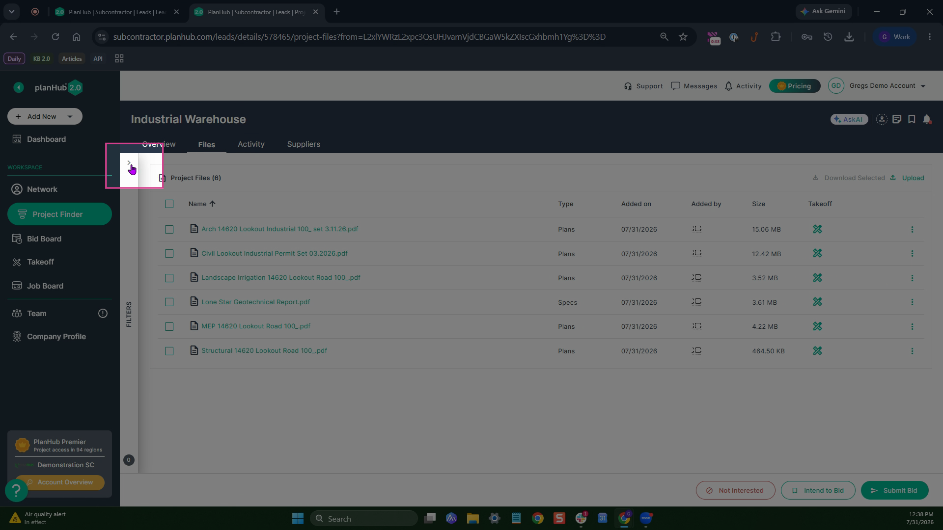The image size is (943, 530).
Task: Switch to the Overview tab
Action: pos(159,144)
